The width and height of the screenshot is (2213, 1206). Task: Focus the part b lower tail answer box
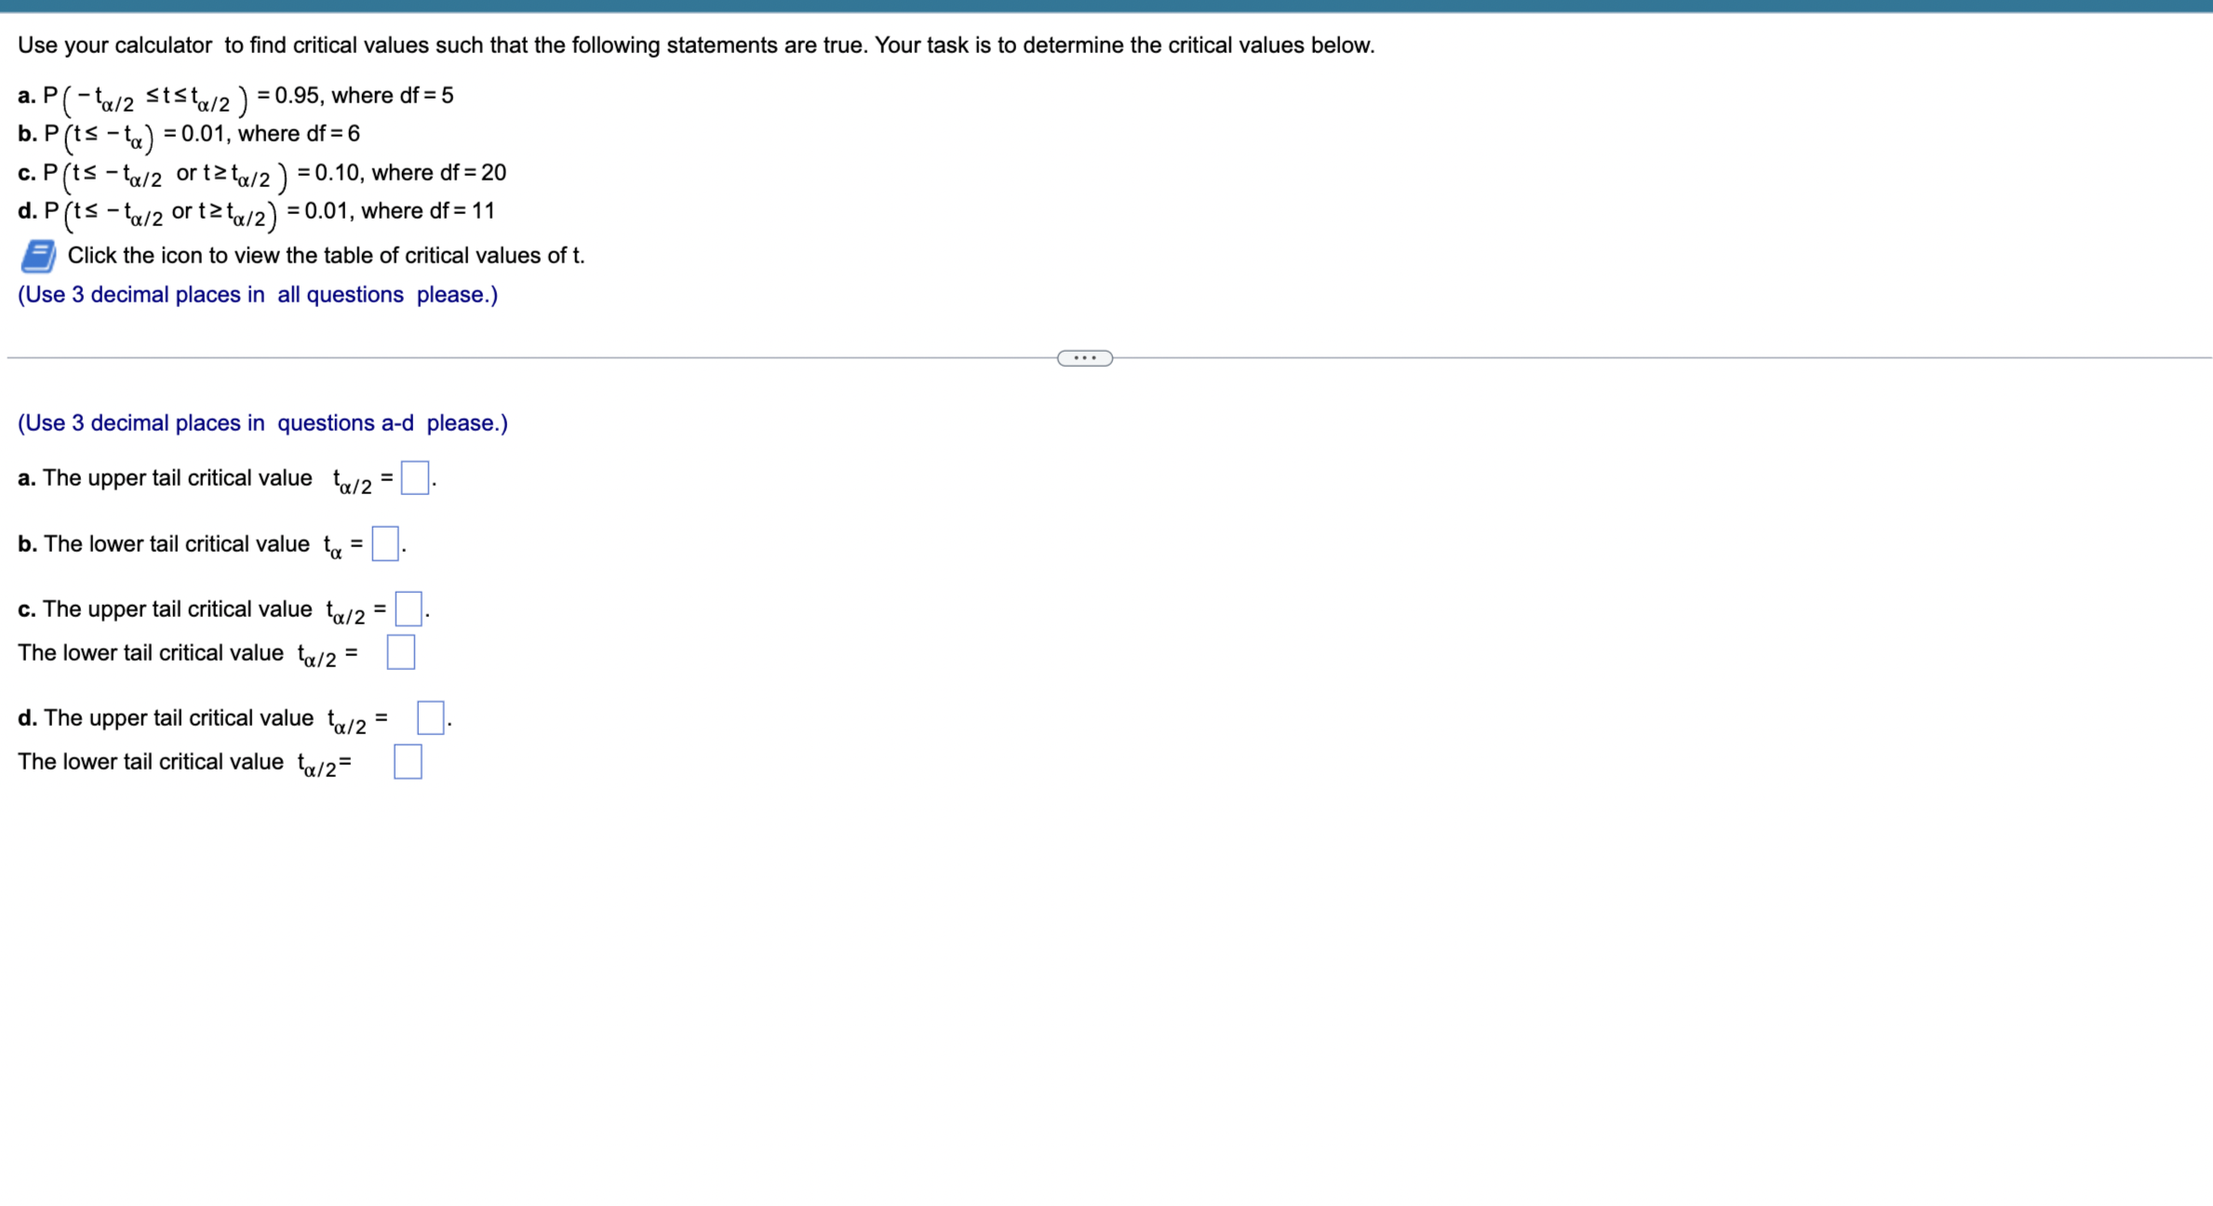click(x=384, y=543)
